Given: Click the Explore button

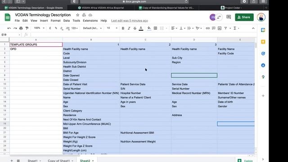Looking at the screenshot, I should (245, 161).
